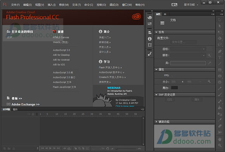Open the 基本功能 workspace dropdown
This screenshot has width=225, height=152.
pos(191,5)
